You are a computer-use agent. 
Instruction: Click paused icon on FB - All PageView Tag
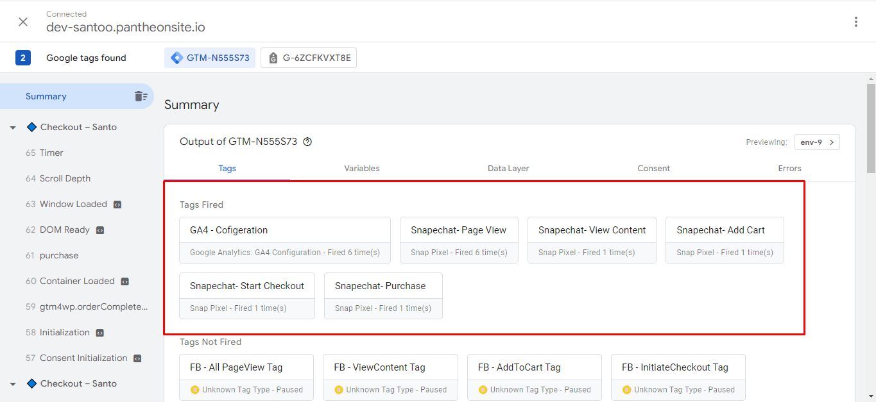coord(194,389)
